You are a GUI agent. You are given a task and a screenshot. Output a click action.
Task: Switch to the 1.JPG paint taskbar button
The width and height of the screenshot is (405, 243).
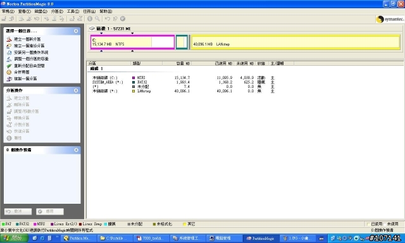(297, 239)
